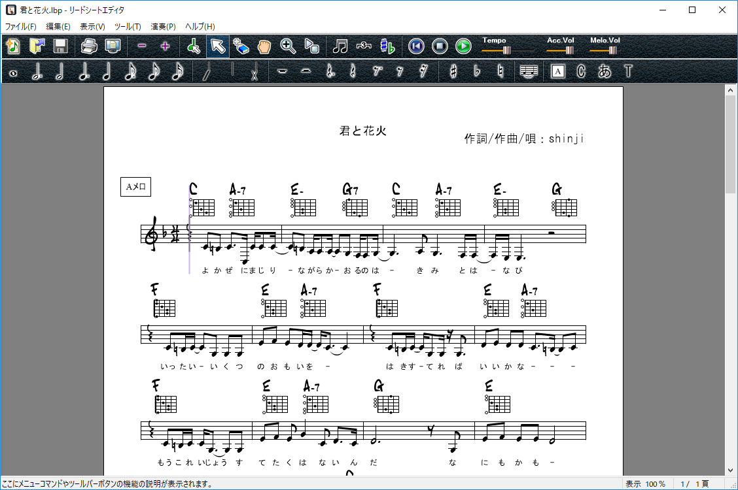
Task: Open the 演奏(P) menu
Action: click(163, 26)
